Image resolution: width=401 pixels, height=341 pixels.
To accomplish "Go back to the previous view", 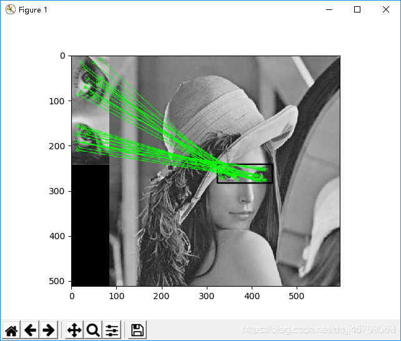I will pos(30,330).
